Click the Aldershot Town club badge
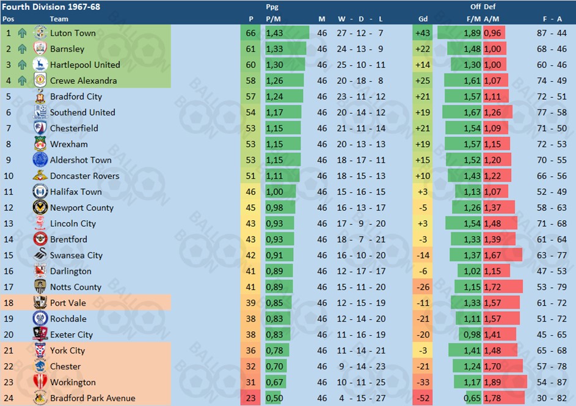The width and height of the screenshot is (576, 406). click(40, 160)
